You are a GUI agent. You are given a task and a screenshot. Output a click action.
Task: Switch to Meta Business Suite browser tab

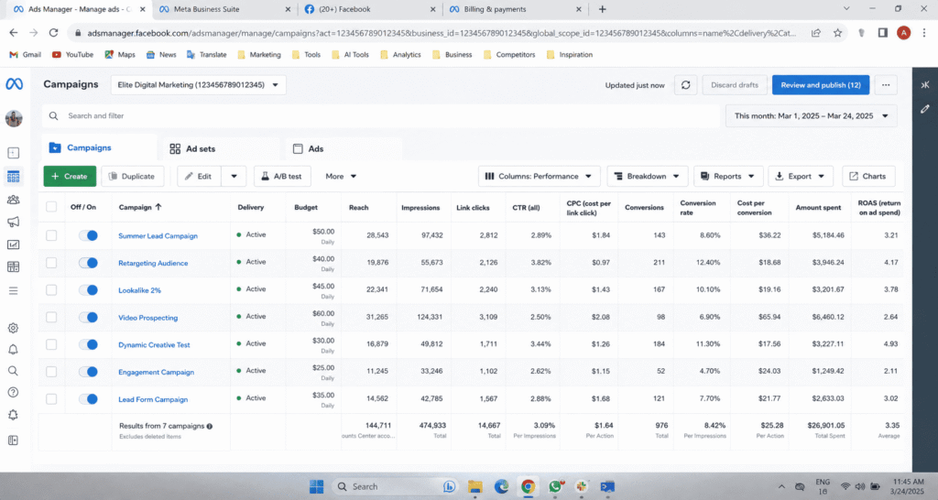coord(225,9)
